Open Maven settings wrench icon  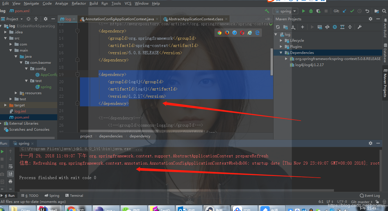click(360, 27)
